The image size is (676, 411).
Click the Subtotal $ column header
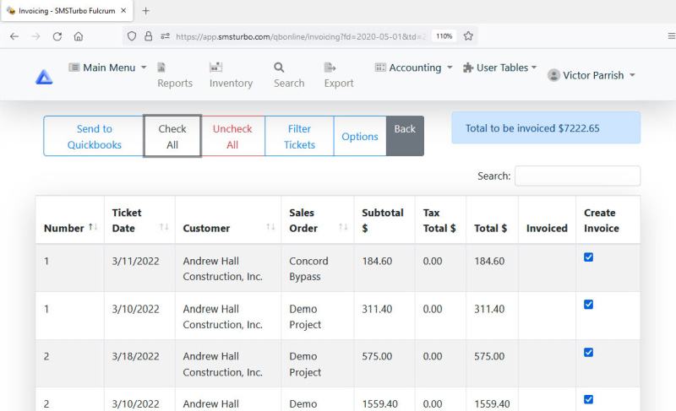(383, 220)
